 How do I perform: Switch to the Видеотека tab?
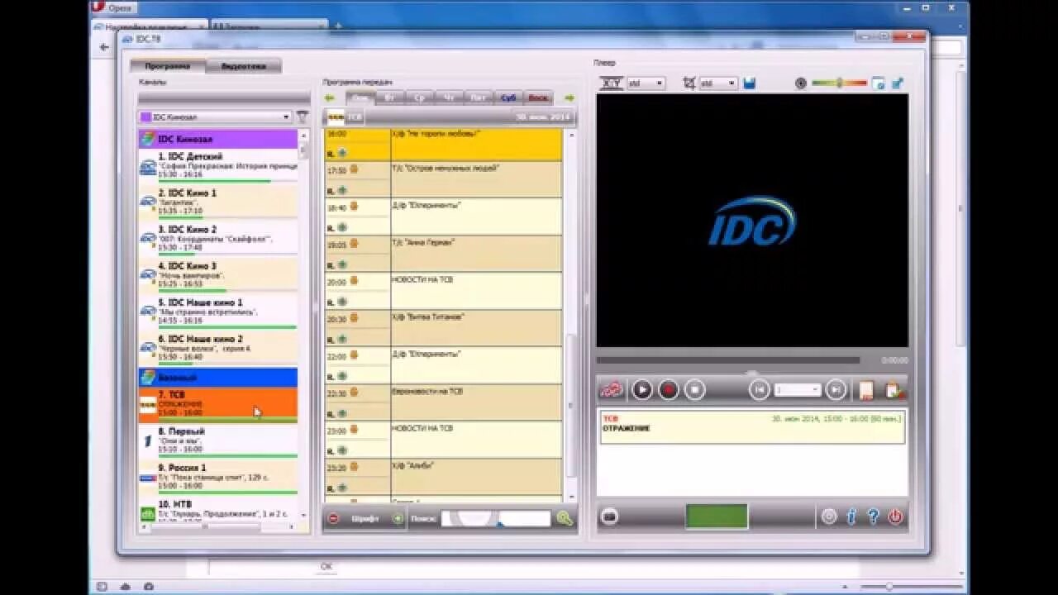pyautogui.click(x=243, y=66)
